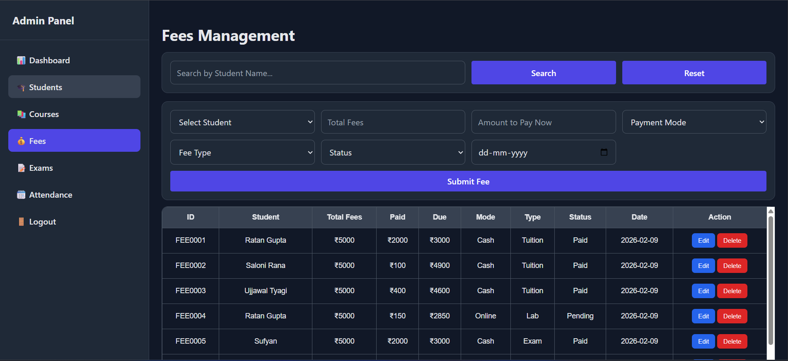Click the Admin Panel heading
The height and width of the screenshot is (361, 788).
pos(43,21)
